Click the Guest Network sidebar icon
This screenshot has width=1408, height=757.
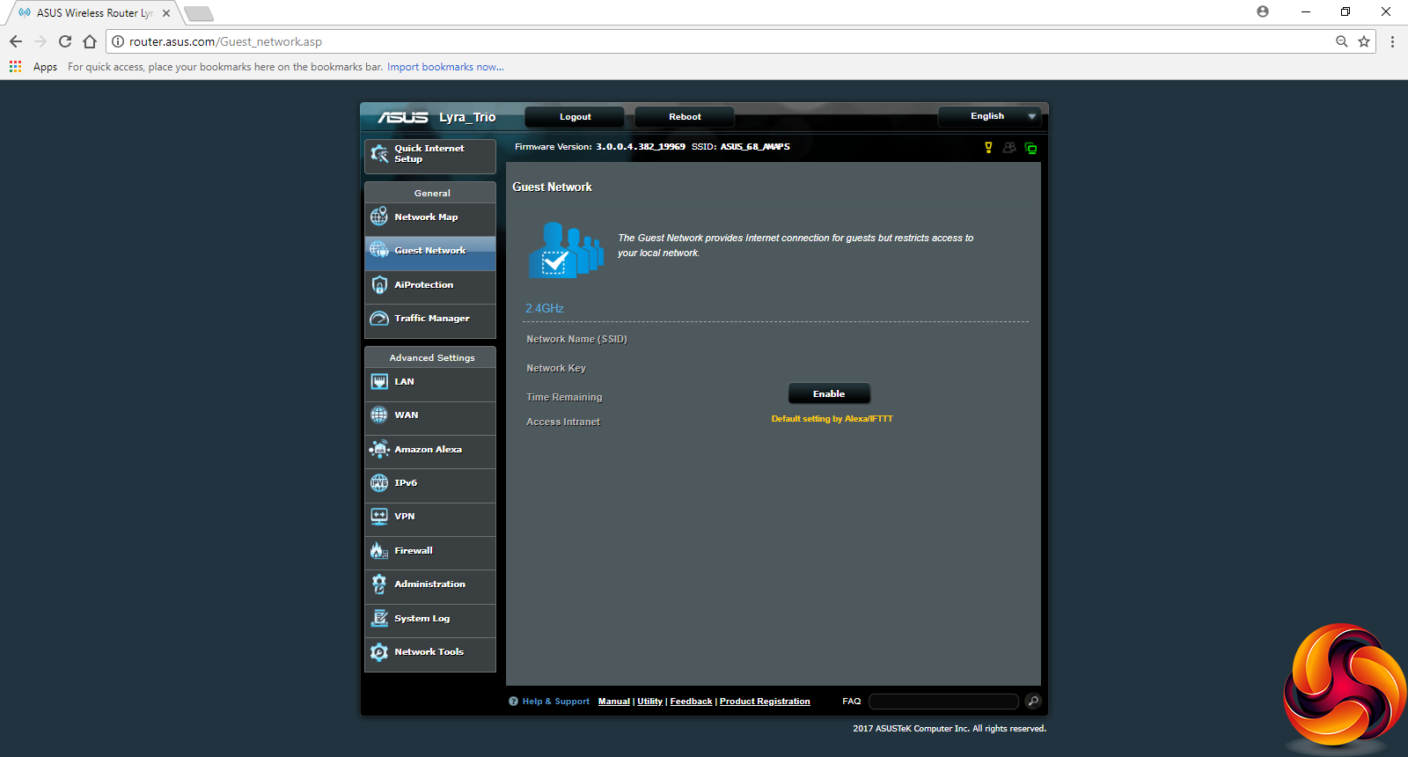pos(379,250)
